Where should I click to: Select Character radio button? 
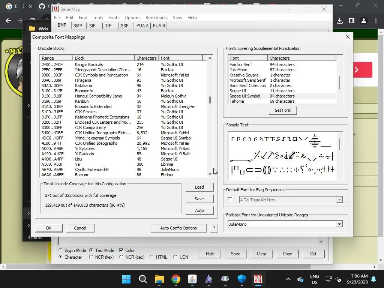[60, 257]
